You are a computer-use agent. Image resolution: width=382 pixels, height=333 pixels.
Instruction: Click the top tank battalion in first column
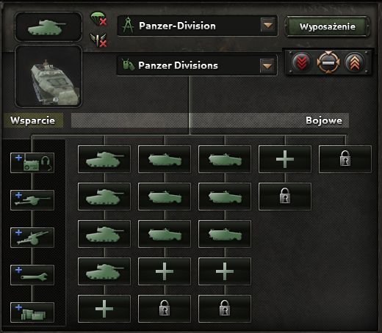(x=104, y=159)
